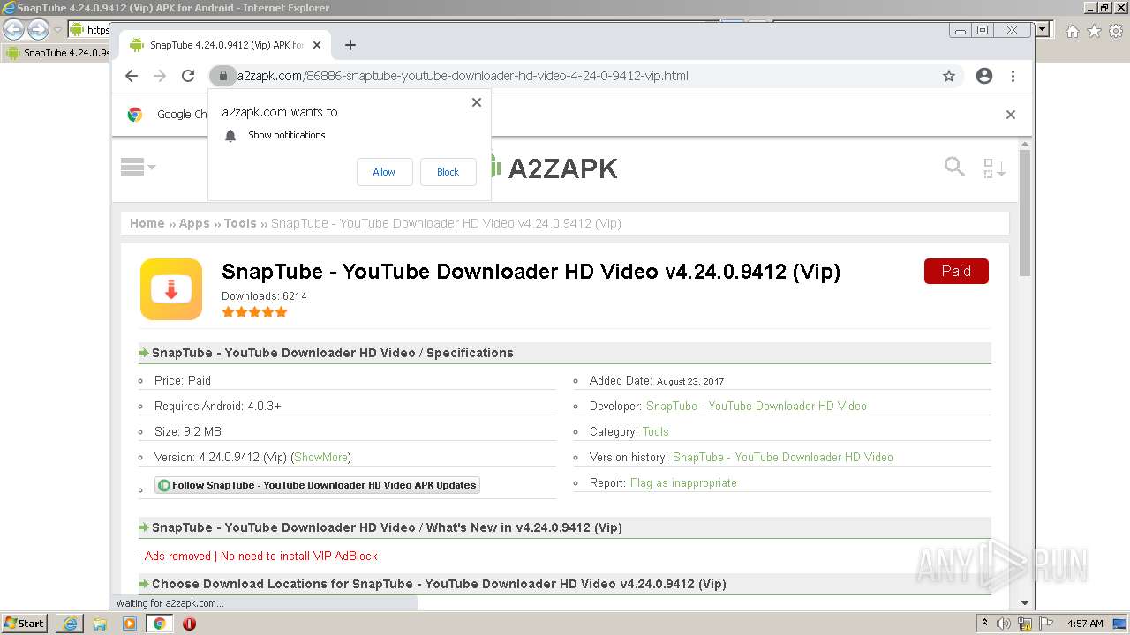This screenshot has width=1130, height=635.
Task: Close the Google Chrome info bar
Action: (x=1011, y=115)
